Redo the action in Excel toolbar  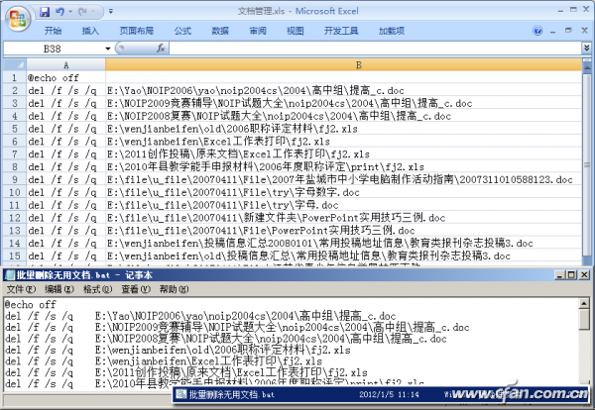(x=82, y=12)
